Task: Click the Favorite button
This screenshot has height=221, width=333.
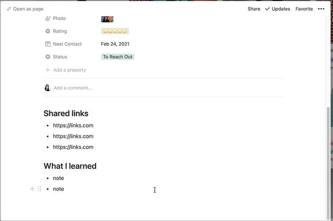Action: coord(304,9)
